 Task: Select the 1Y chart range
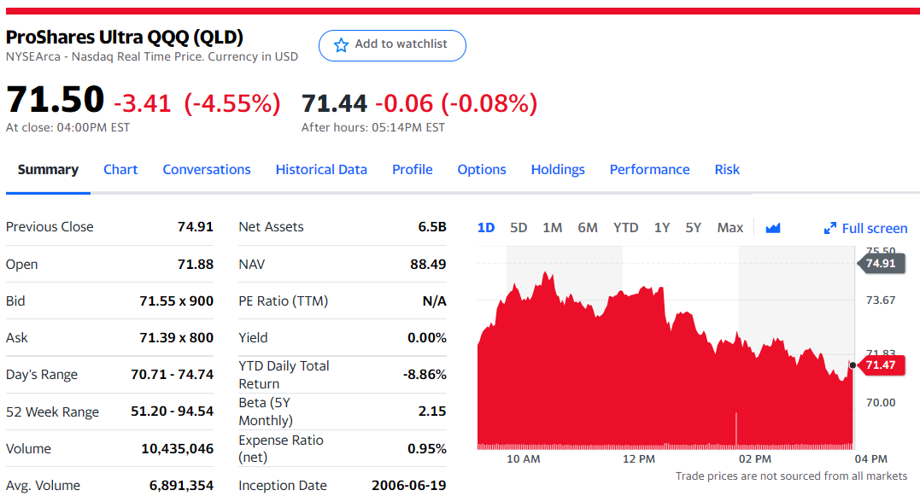pyautogui.click(x=662, y=228)
